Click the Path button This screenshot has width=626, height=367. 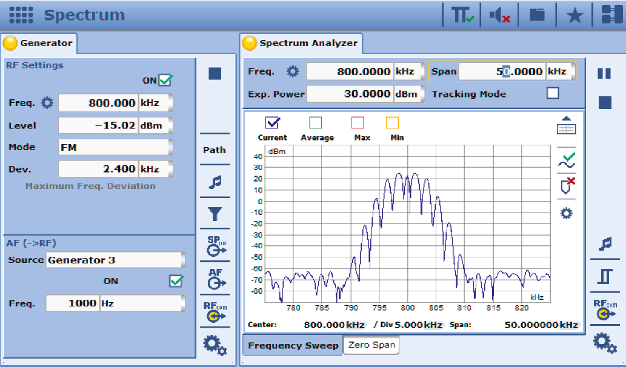tap(215, 150)
